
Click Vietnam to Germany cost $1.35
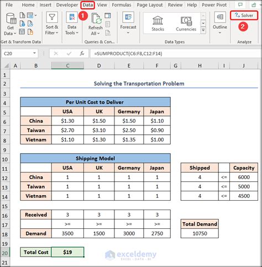point(129,140)
